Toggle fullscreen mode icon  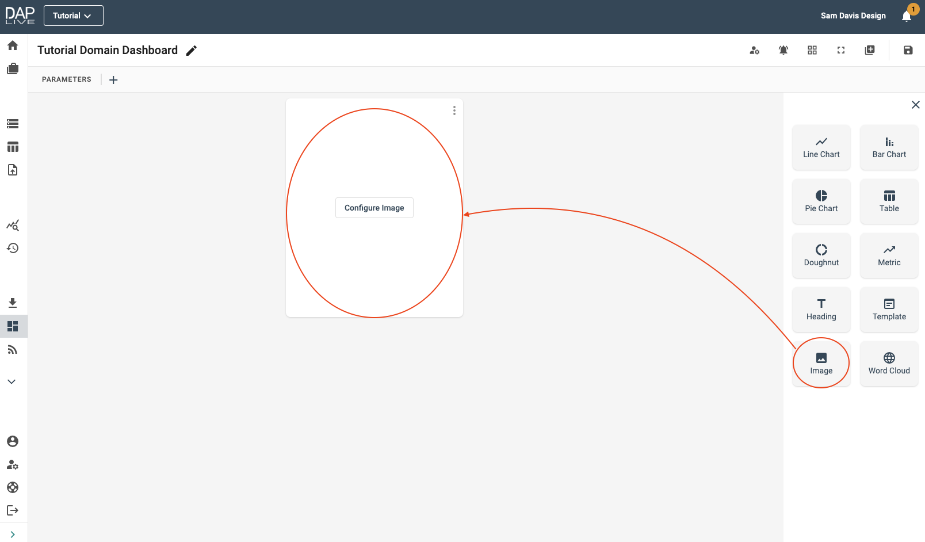coord(841,50)
